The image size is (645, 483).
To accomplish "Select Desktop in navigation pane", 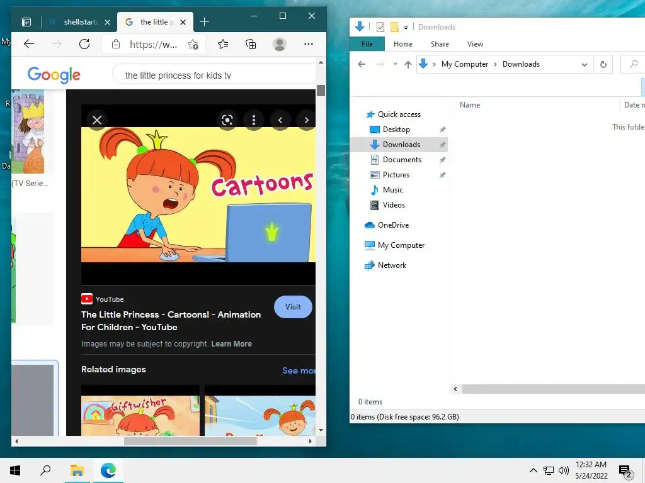I will click(x=396, y=130).
